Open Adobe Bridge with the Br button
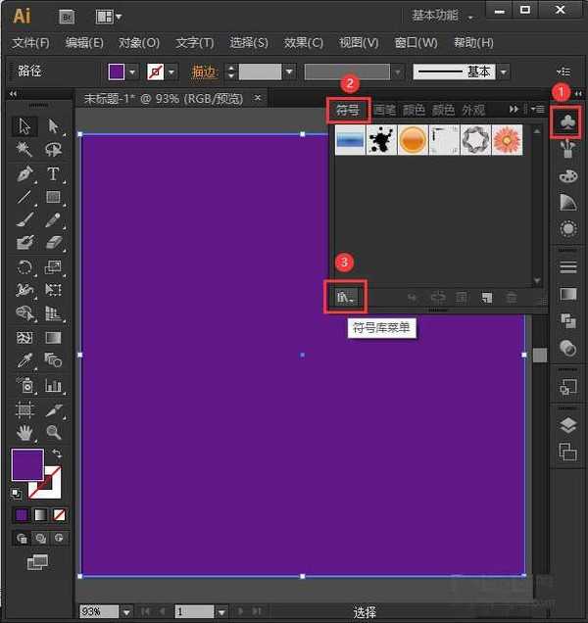This screenshot has height=623, width=588. click(x=67, y=16)
